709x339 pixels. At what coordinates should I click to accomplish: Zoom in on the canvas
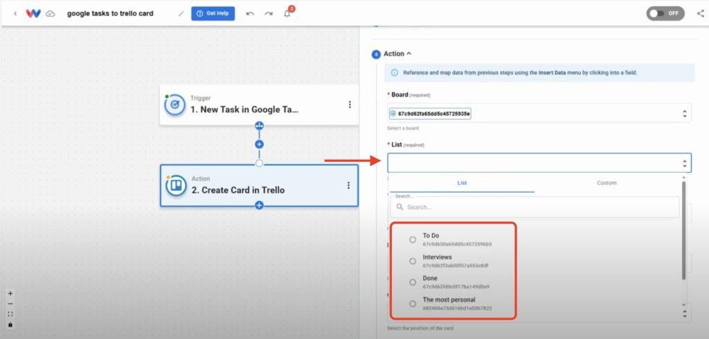tap(10, 293)
